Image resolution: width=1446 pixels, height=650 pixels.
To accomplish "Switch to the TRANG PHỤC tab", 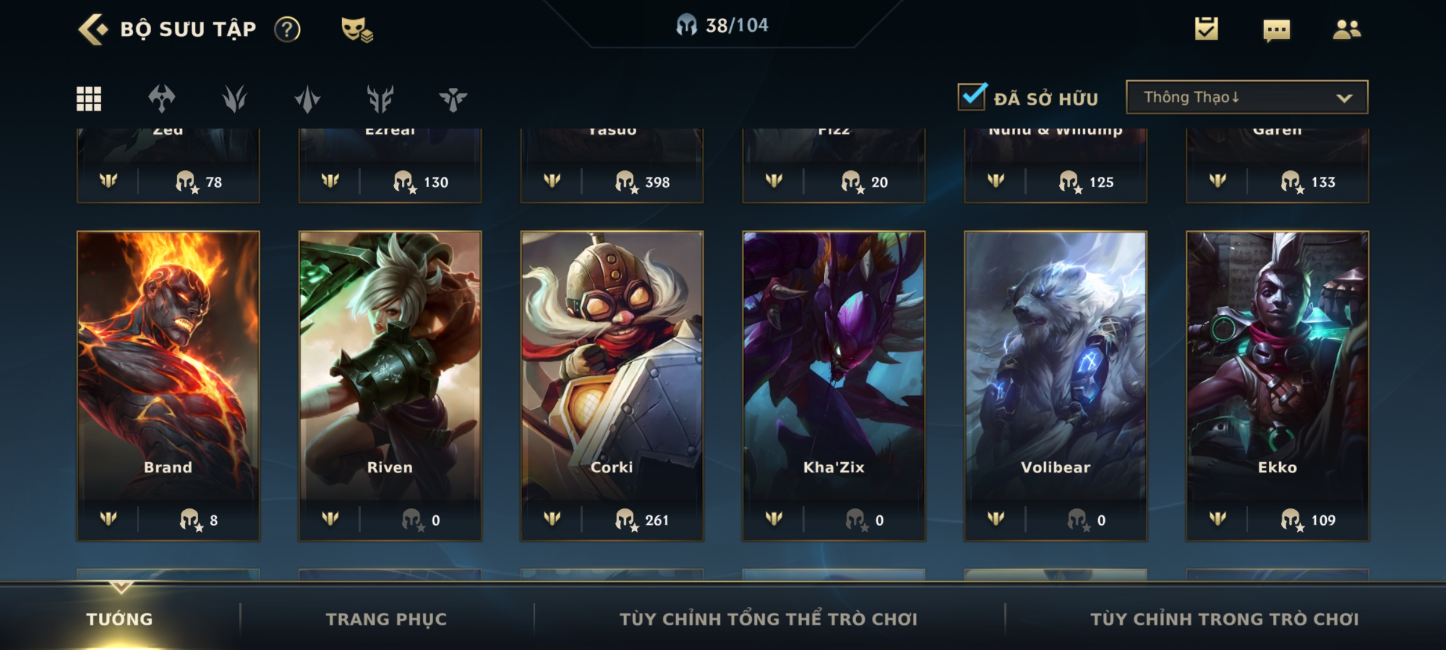I will pos(386,619).
